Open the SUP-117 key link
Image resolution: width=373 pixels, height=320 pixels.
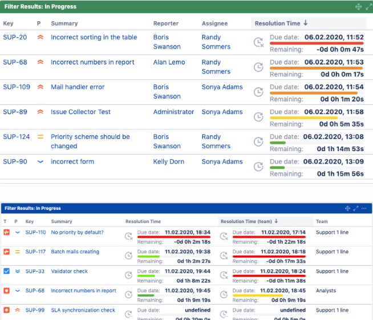[35, 252]
